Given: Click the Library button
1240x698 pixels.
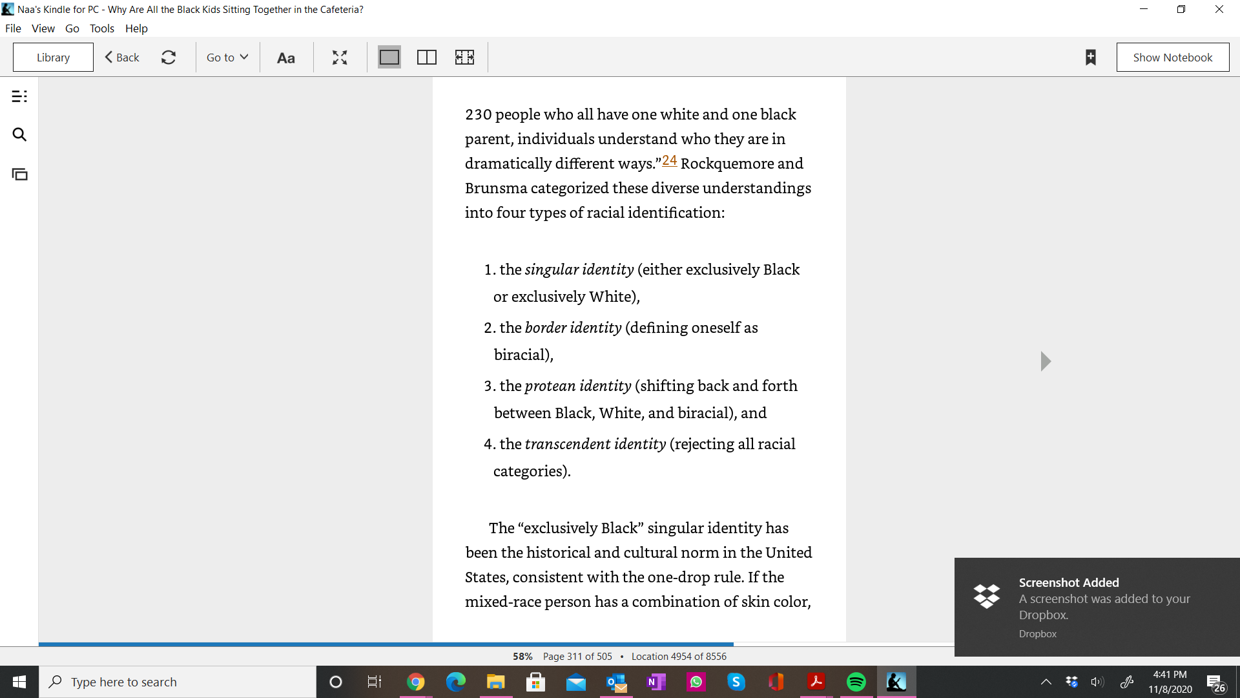Looking at the screenshot, I should 53,58.
